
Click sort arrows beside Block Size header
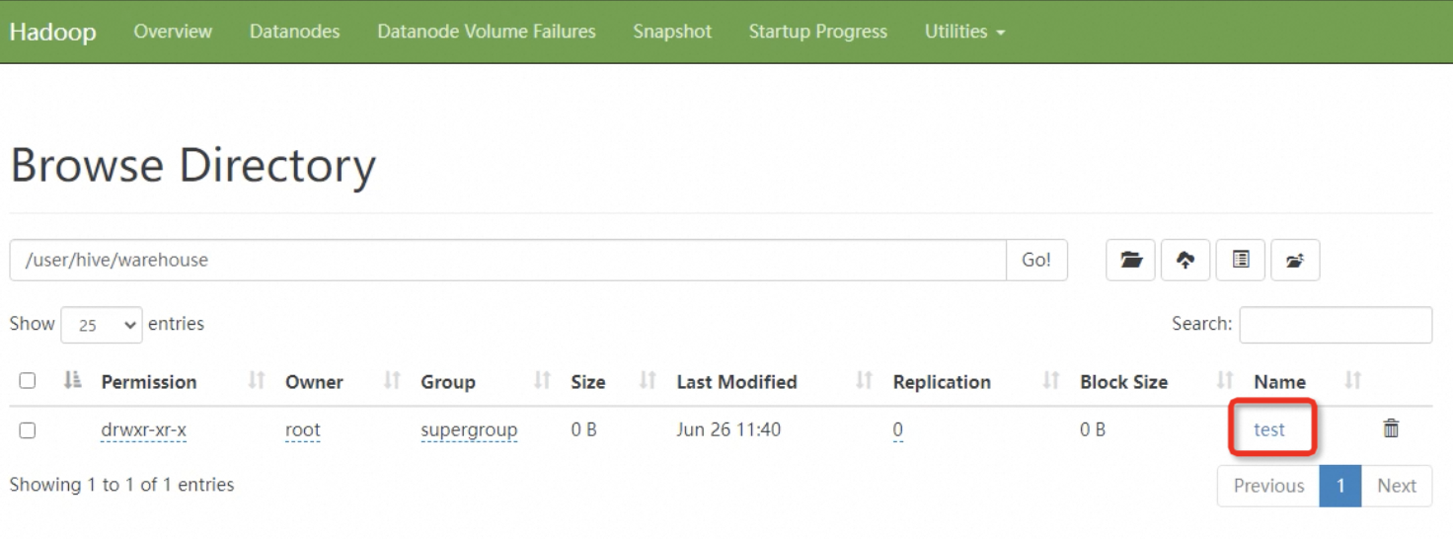tap(1225, 382)
